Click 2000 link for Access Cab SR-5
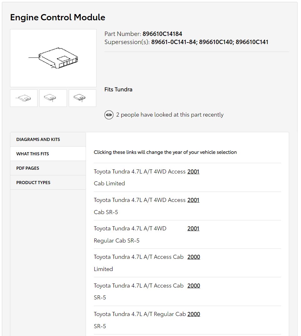This screenshot has height=336, width=301. point(194,286)
